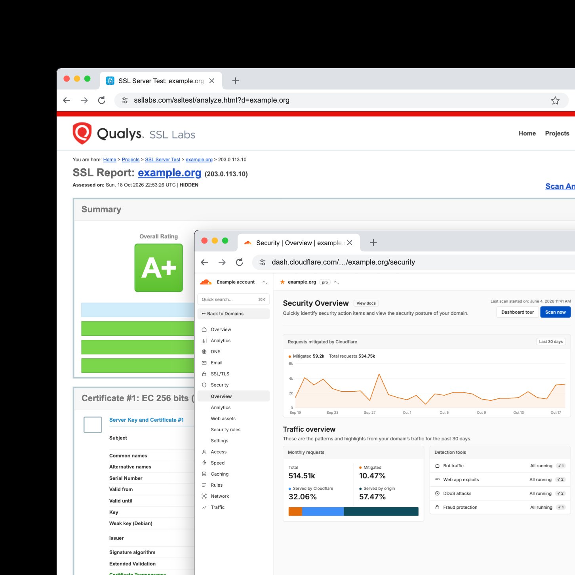Click the SSL Labs address bar URL

(x=211, y=101)
